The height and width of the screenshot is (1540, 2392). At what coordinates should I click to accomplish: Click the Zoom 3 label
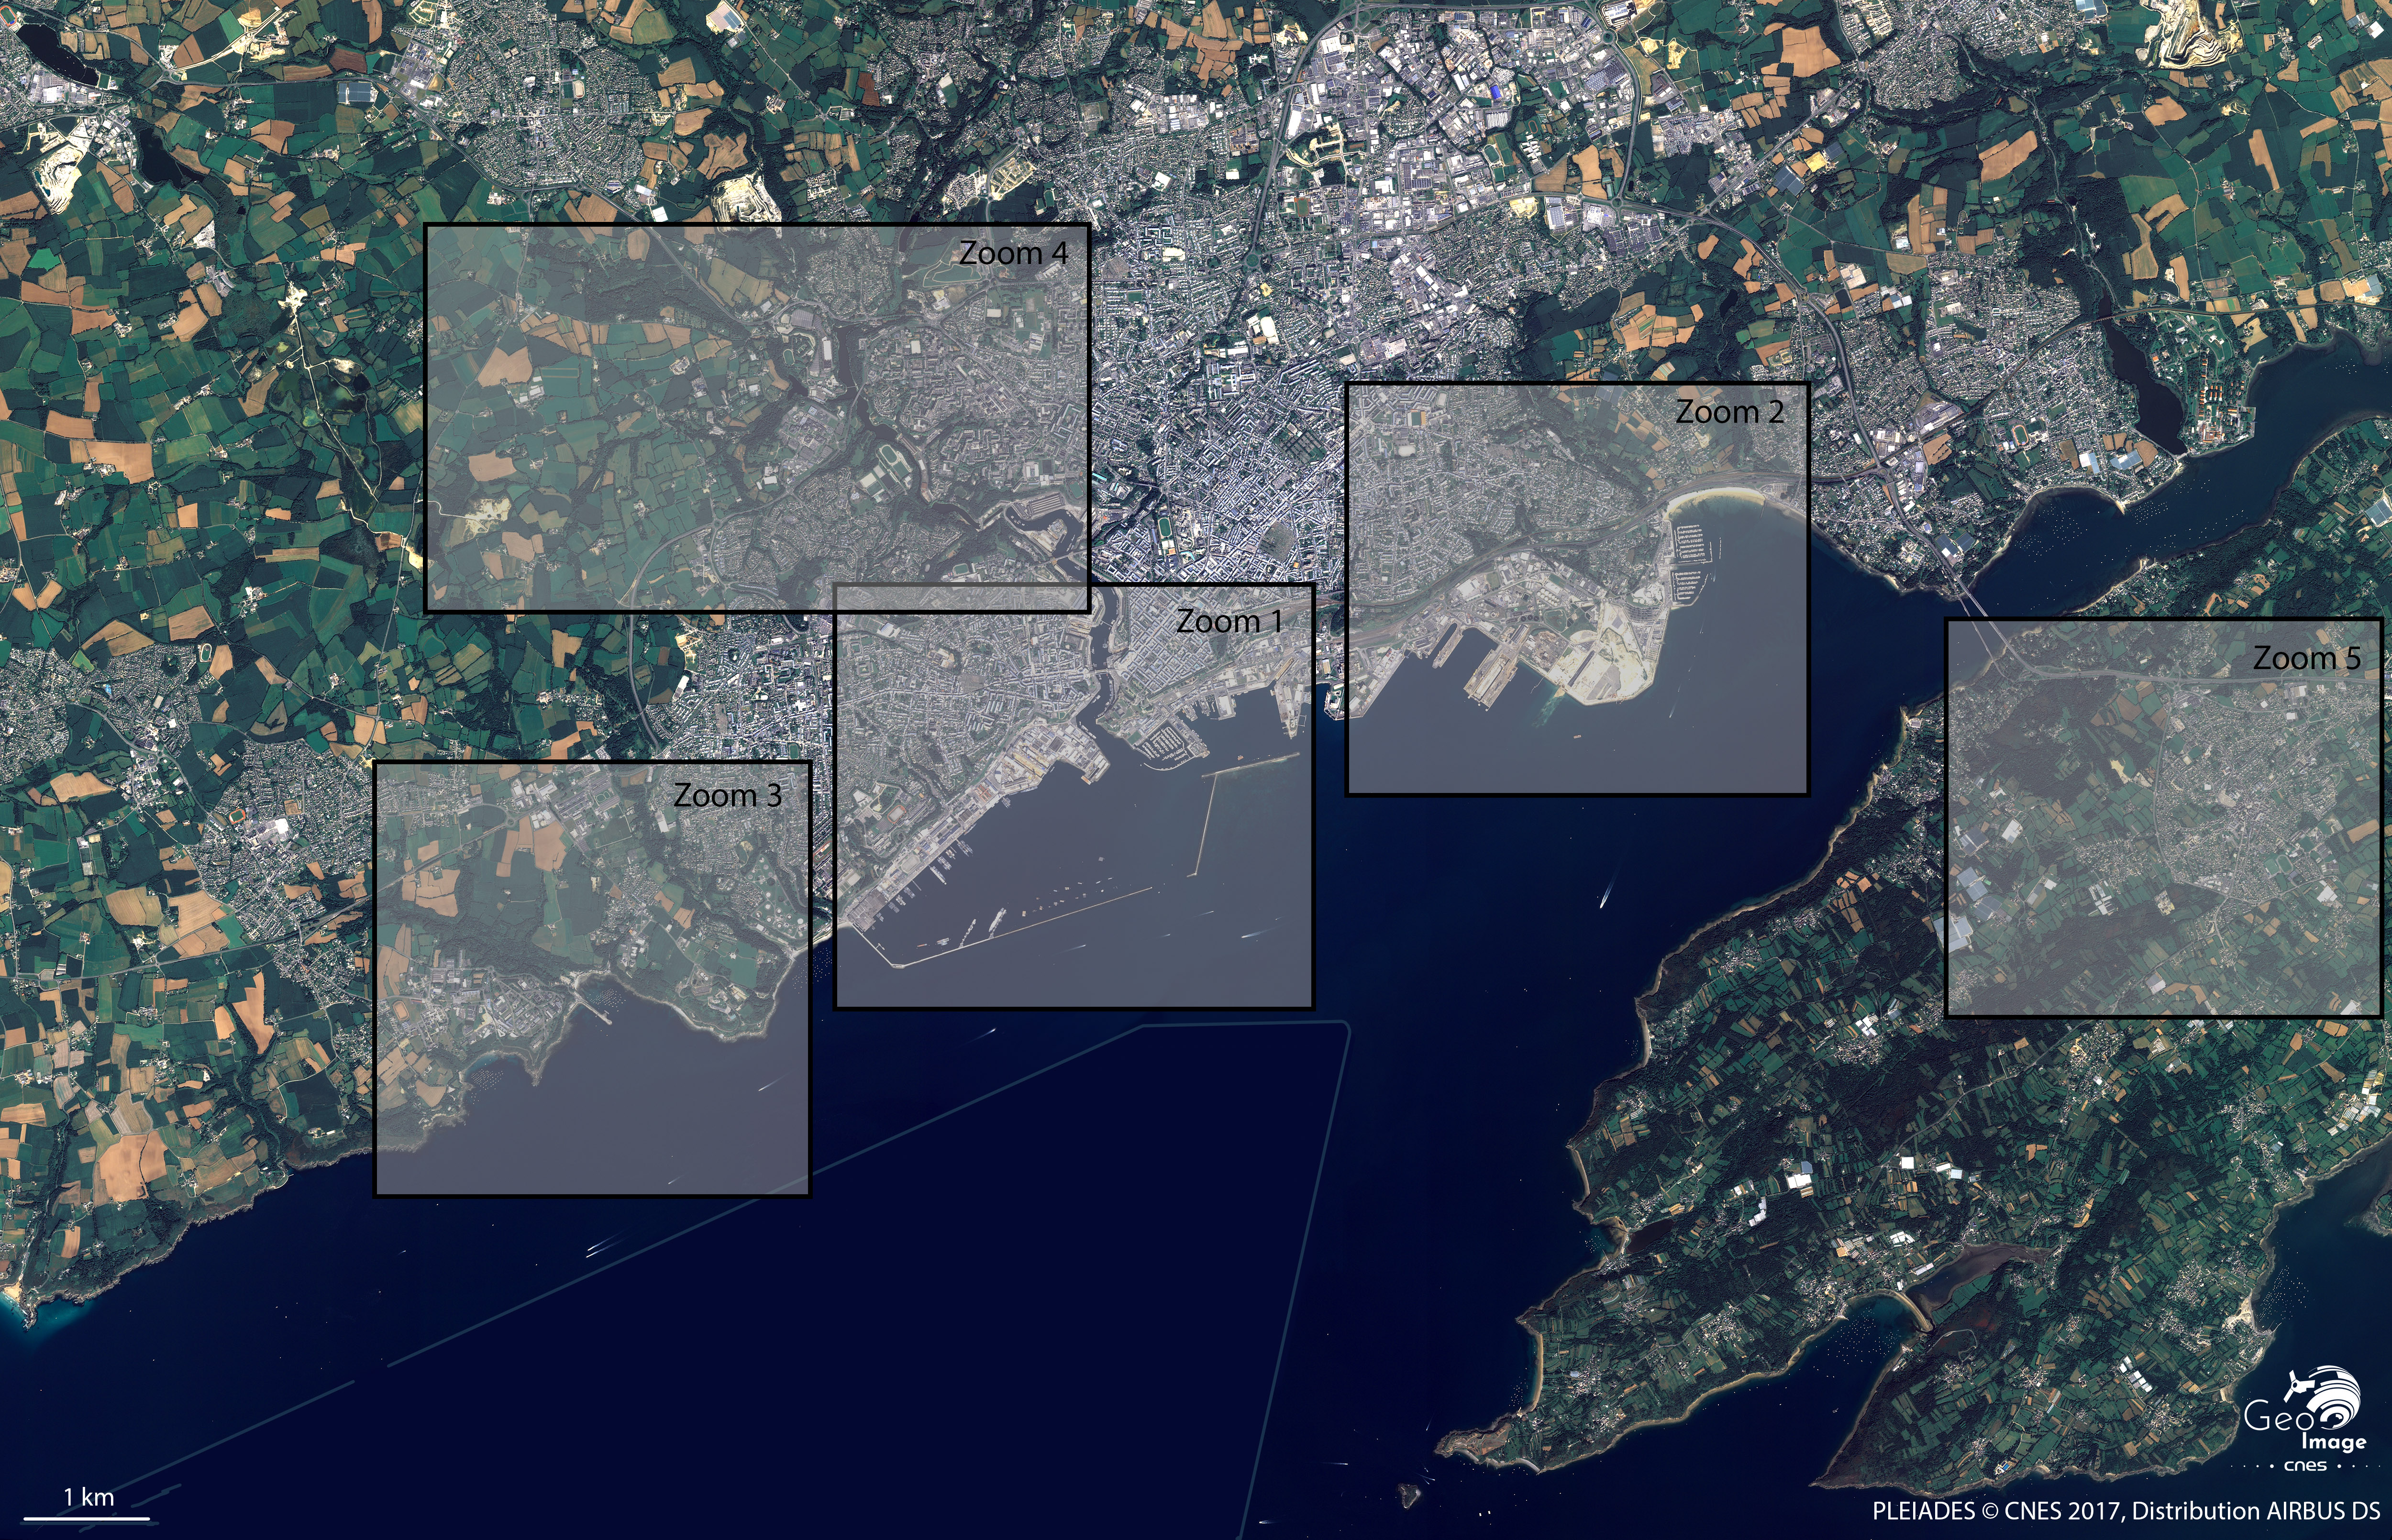pos(727,796)
